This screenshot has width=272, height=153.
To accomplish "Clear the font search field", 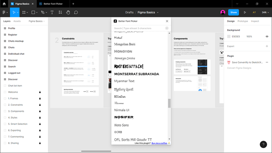I will tap(167, 28).
